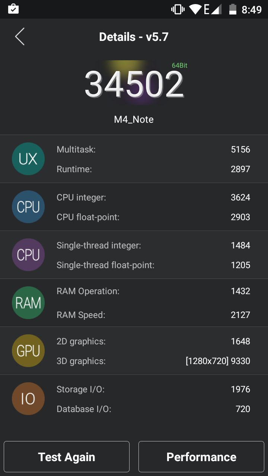This screenshot has height=476, width=268.
Task: Select the Multitask score row
Action: 153,149
